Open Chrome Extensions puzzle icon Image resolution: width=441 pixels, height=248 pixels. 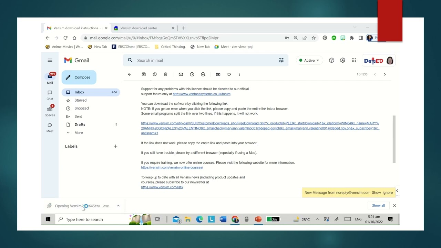(352, 38)
